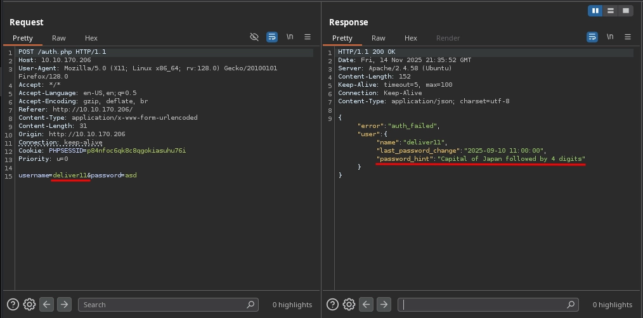Switch to Request Hex tab
The height and width of the screenshot is (318, 643).
click(x=91, y=38)
